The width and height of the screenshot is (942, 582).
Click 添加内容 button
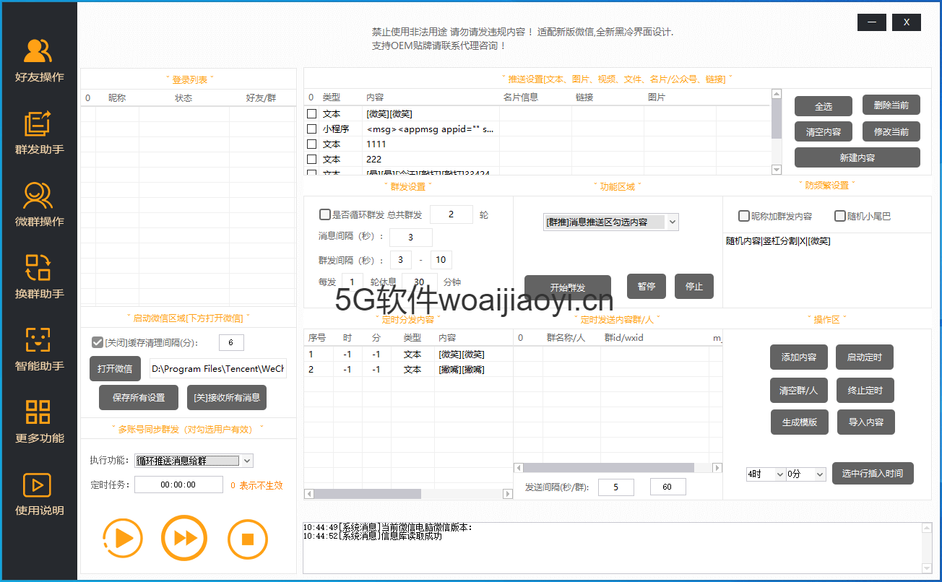[x=798, y=357]
